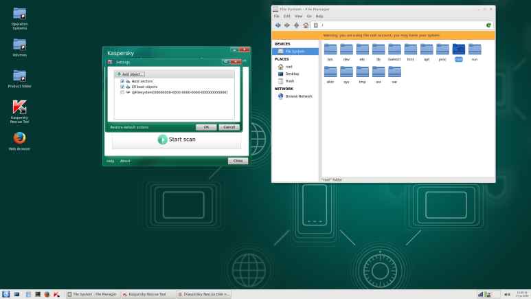This screenshot has width=531, height=299.
Task: Open the Edit menu in File Manager
Action: (287, 16)
